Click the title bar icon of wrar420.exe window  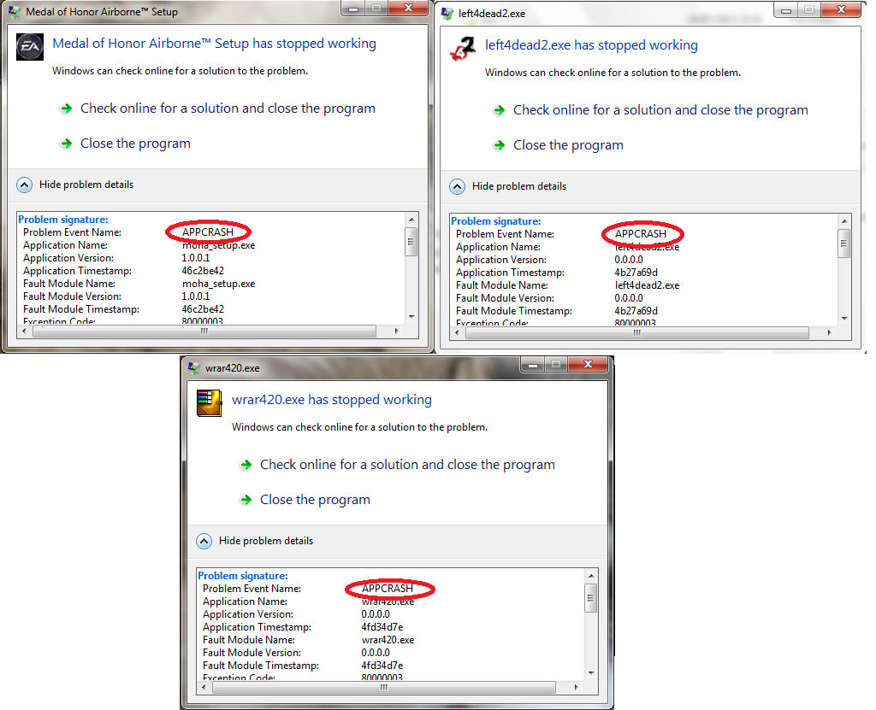tap(194, 368)
